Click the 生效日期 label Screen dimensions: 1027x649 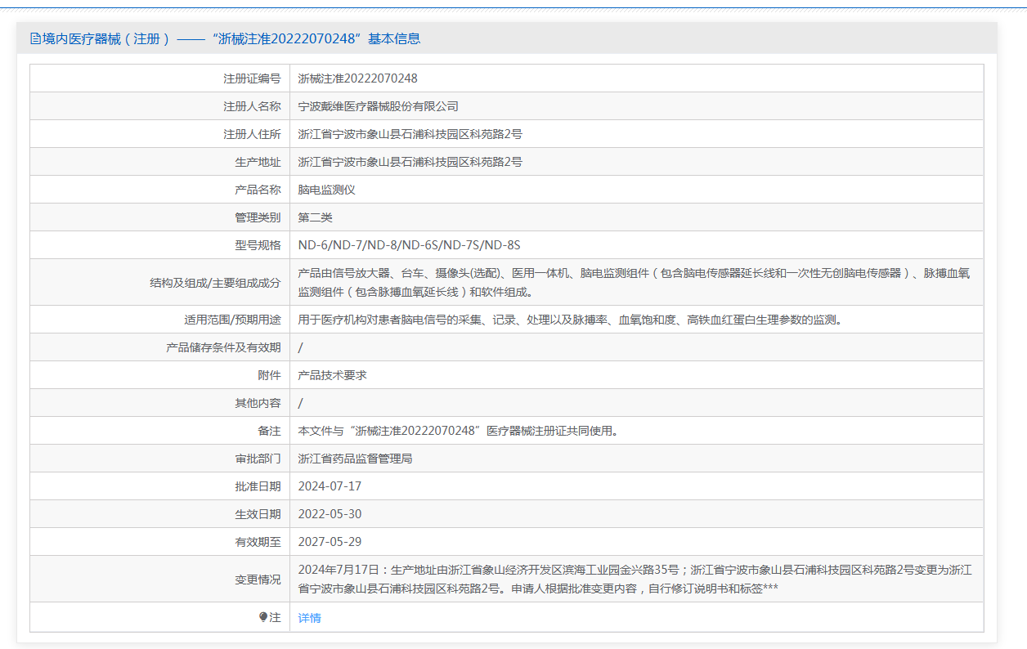click(258, 514)
